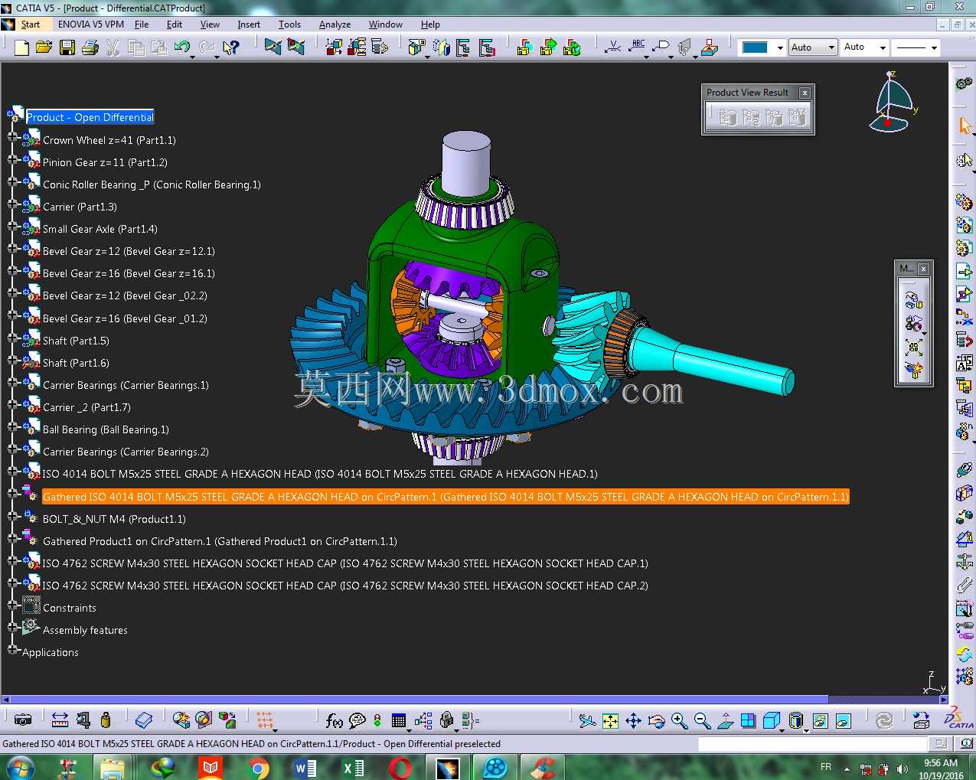Fit All In the viewport
Image resolution: width=976 pixels, height=780 pixels.
tap(610, 721)
